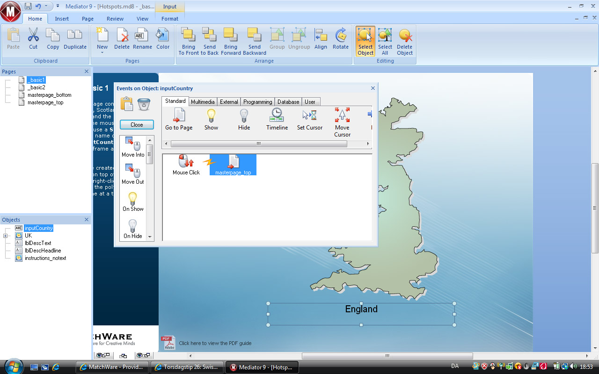The height and width of the screenshot is (374, 599).
Task: Select the Rotate tool in the ribbon
Action: tap(341, 36)
